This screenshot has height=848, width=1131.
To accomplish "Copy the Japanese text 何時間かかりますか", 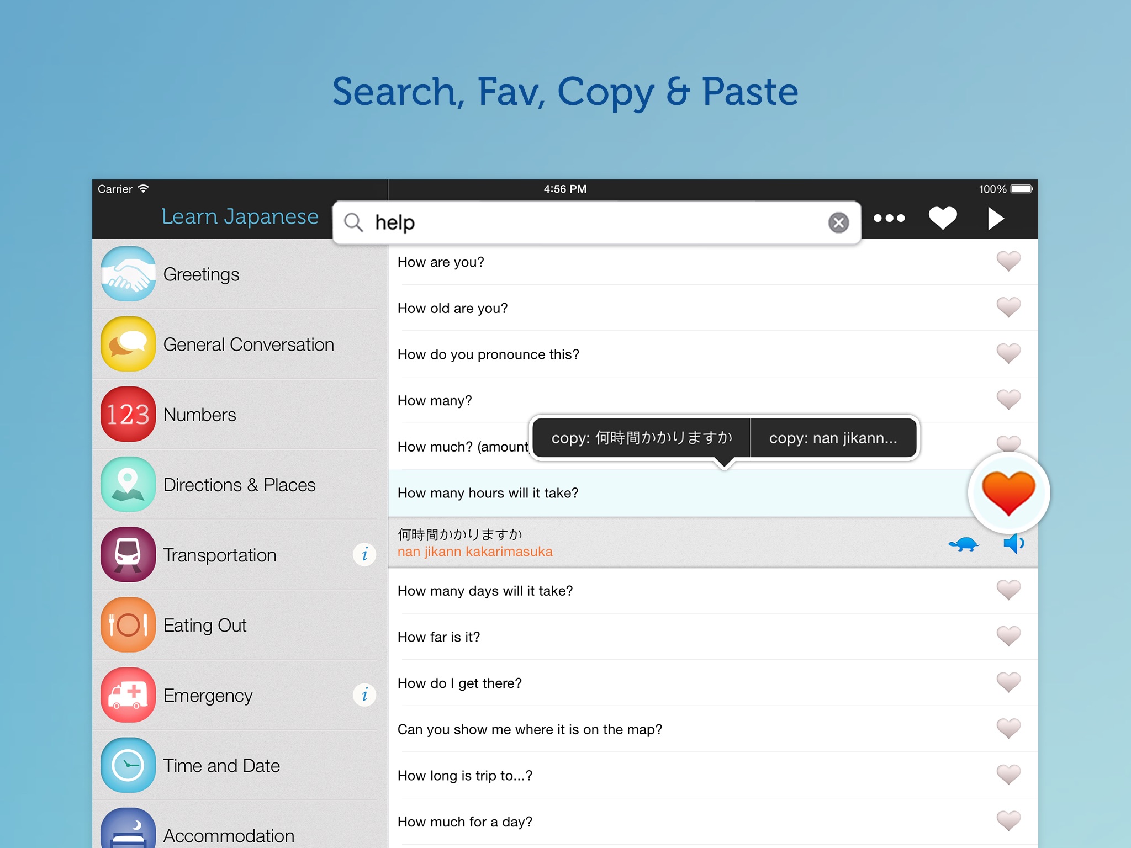I will [641, 438].
